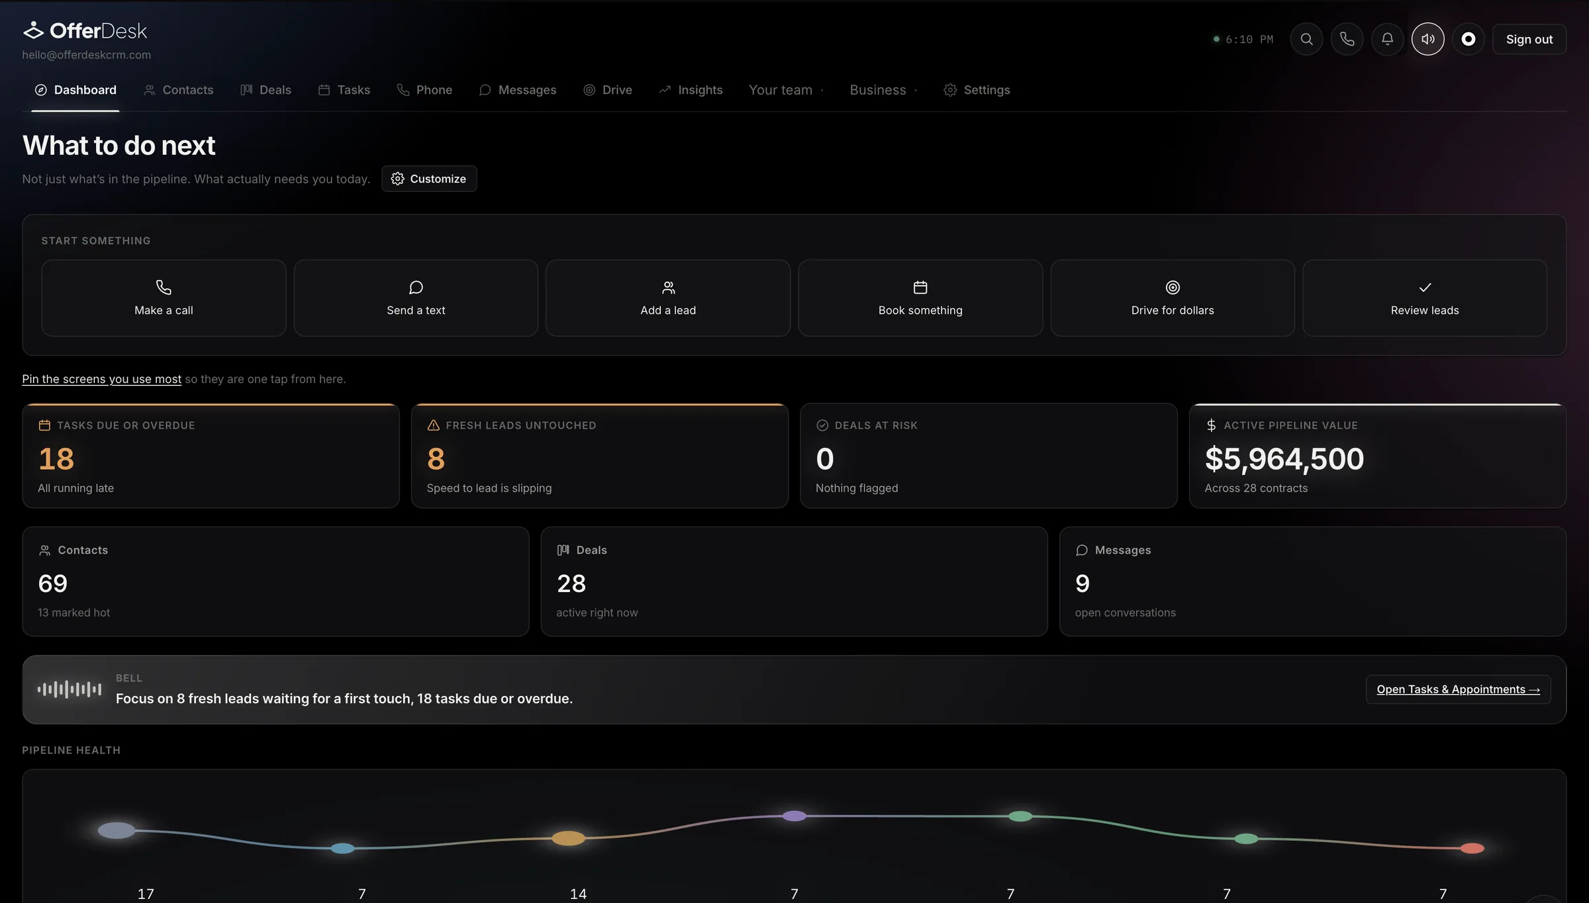This screenshot has height=903, width=1589.
Task: Go to the Deals tab
Action: 265,90
